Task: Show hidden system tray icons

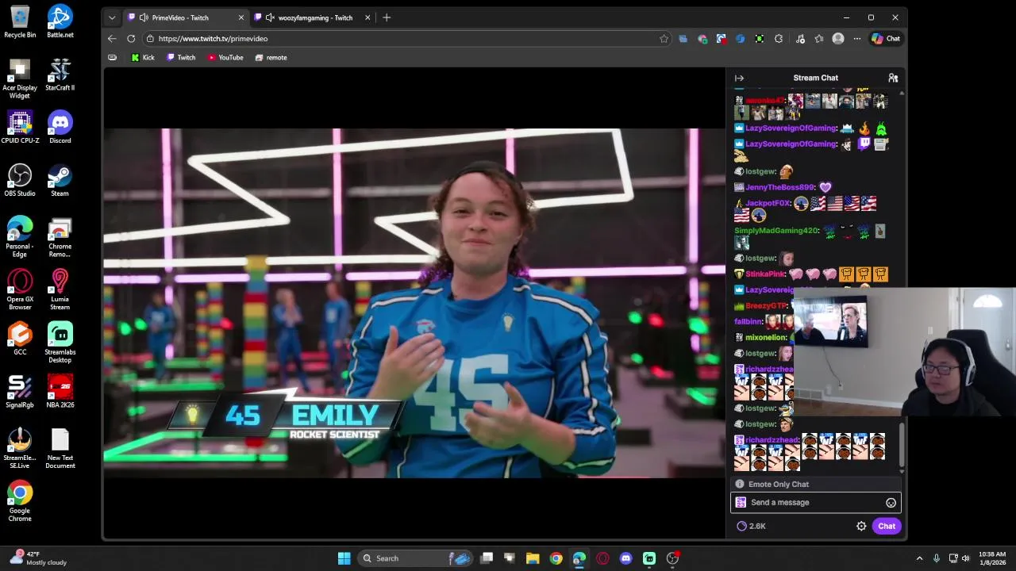Action: (x=919, y=558)
